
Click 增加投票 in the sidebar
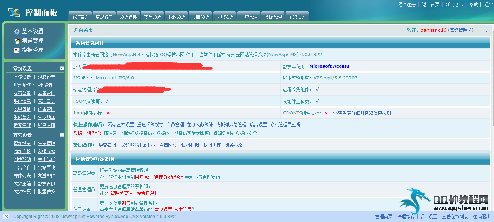click(x=22, y=143)
